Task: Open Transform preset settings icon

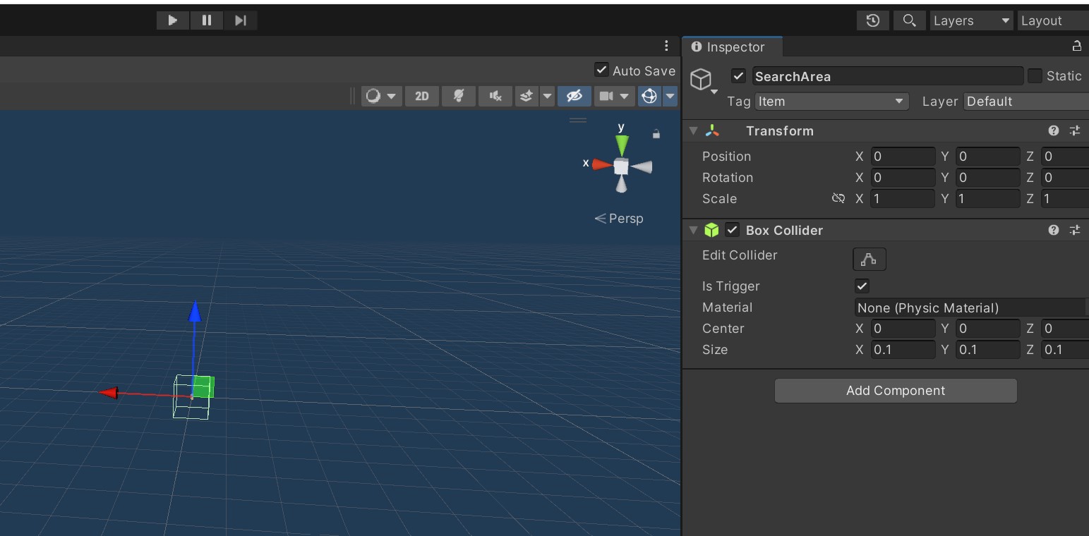Action: tap(1075, 130)
